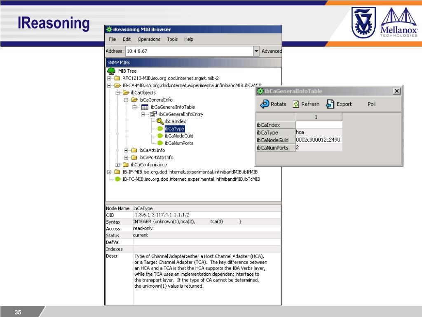Click the ibCaObjects folder icon

pyautogui.click(x=126, y=93)
